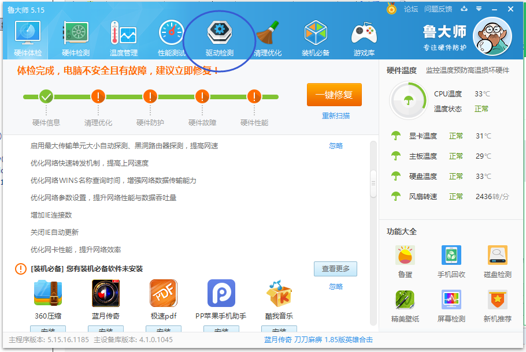Click the 装机必备 warning circle icon
The width and height of the screenshot is (526, 352).
pos(21,268)
